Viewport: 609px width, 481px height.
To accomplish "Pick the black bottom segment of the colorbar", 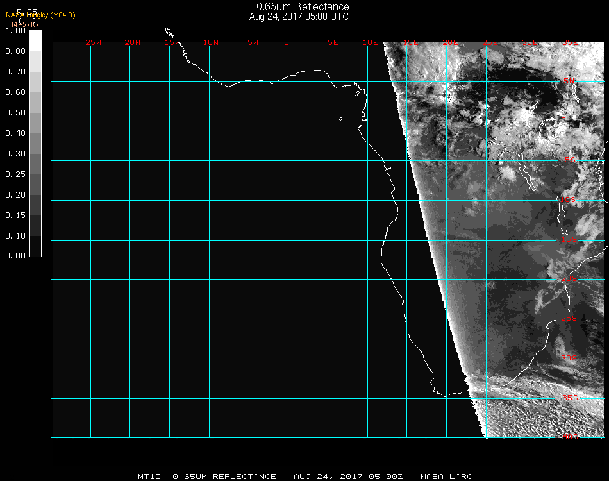I will (x=35, y=246).
